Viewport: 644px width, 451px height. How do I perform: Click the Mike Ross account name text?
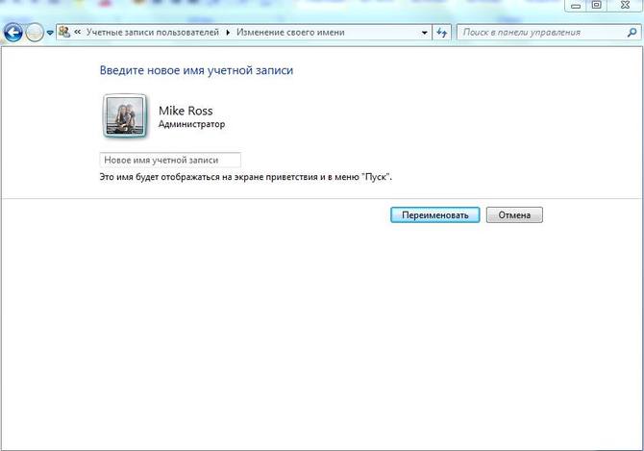[186, 111]
